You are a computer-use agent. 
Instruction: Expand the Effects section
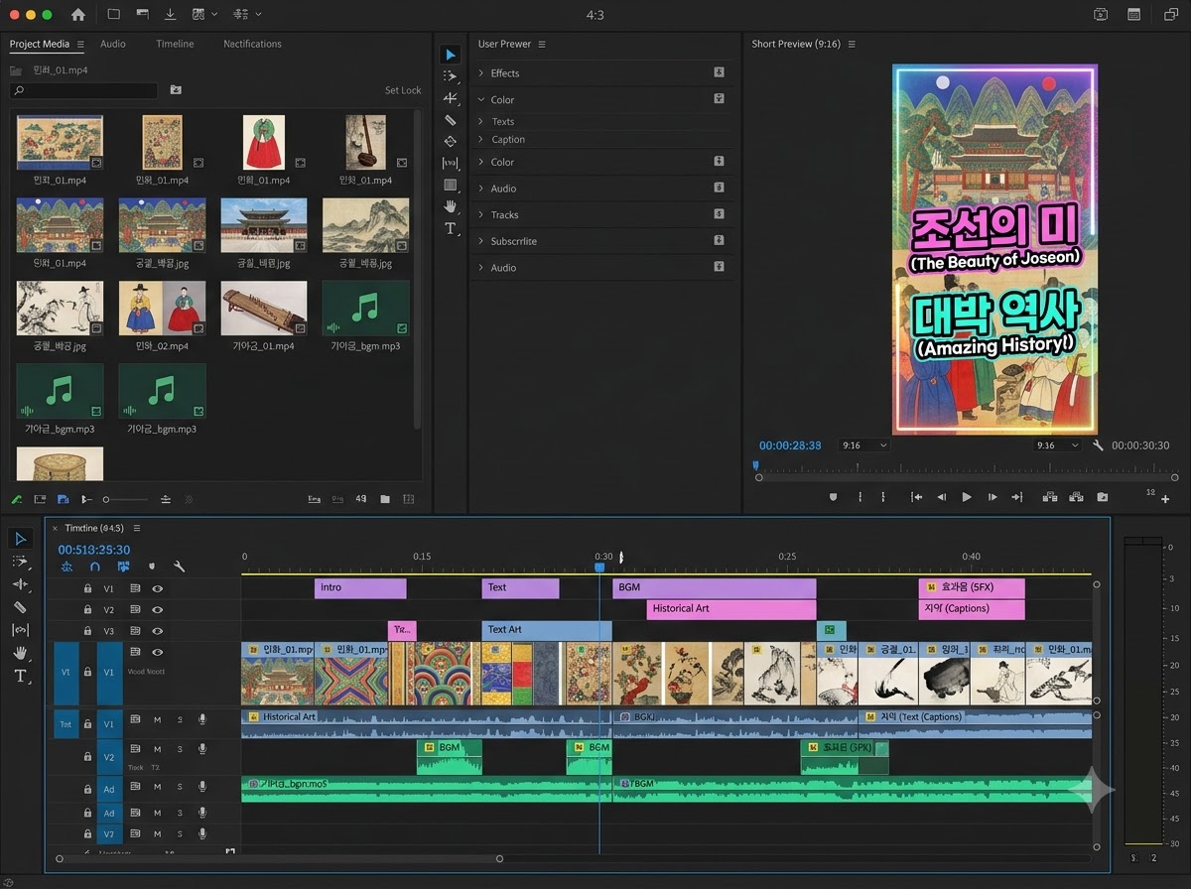coord(481,73)
